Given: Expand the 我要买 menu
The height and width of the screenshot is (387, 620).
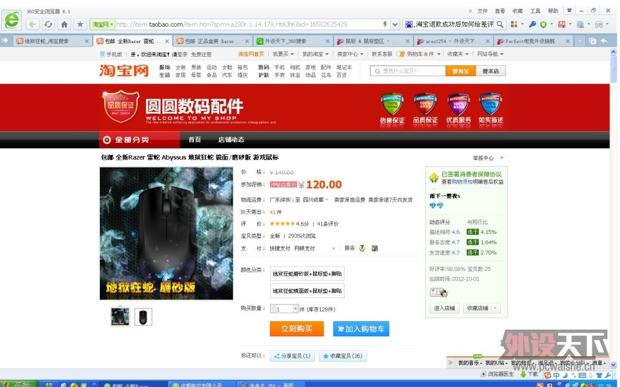Looking at the screenshot, I should pos(283,54).
